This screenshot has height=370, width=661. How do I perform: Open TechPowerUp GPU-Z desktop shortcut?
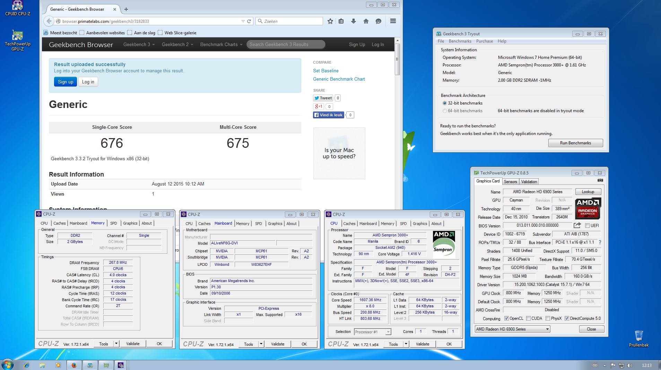click(x=18, y=40)
